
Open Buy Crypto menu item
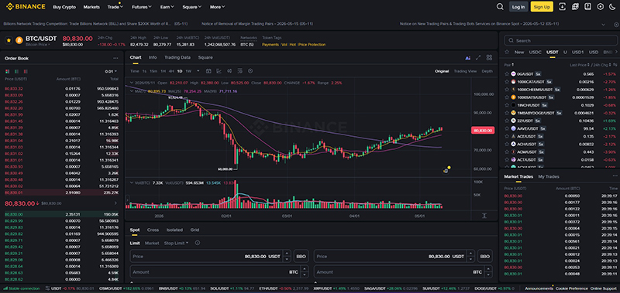point(64,7)
